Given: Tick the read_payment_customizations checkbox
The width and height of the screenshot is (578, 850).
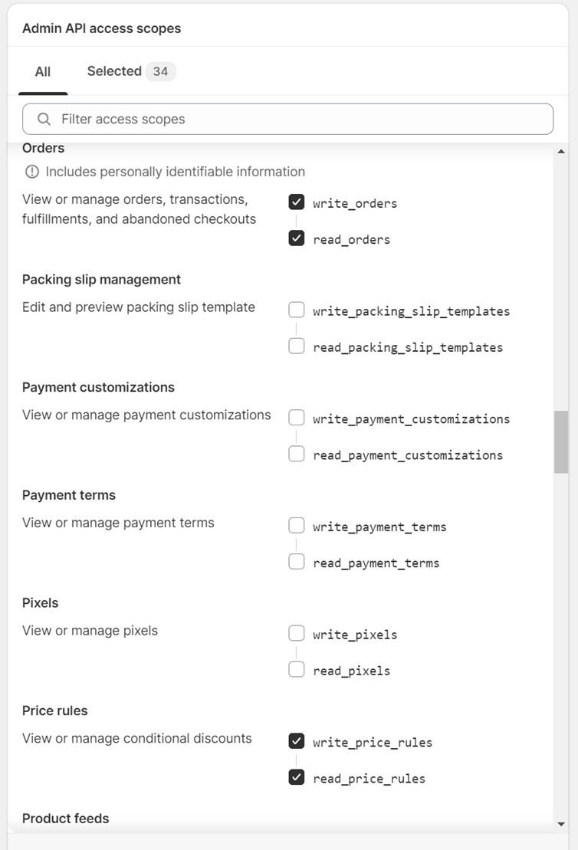Looking at the screenshot, I should 297,454.
